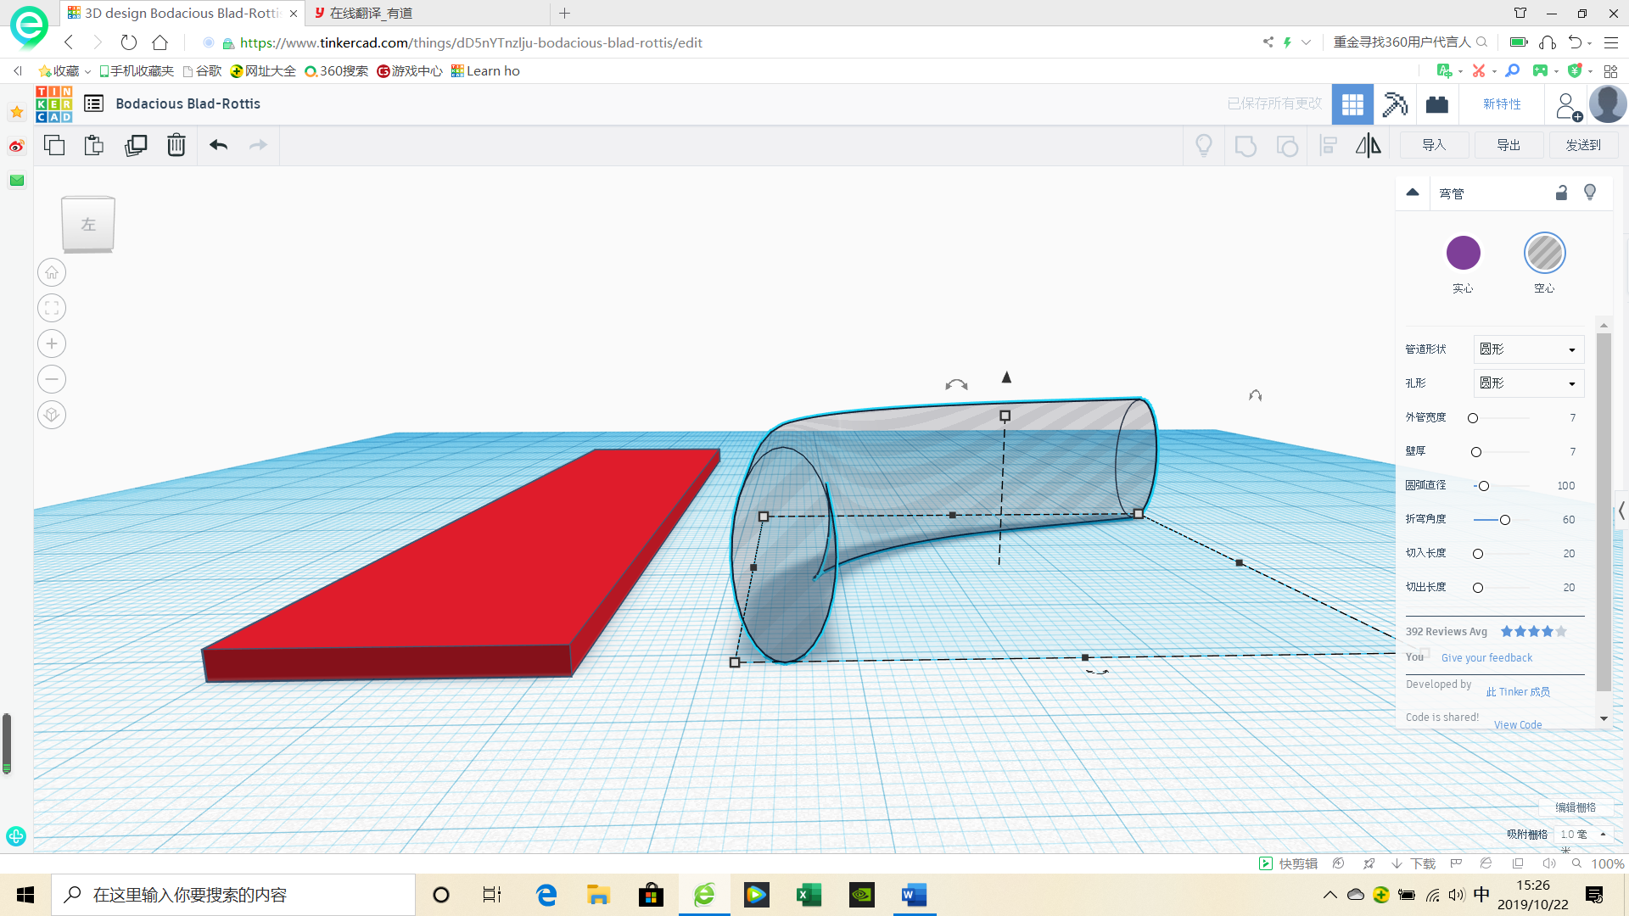Open the 网址大全 bookmark
The width and height of the screenshot is (1629, 916).
[x=263, y=71]
